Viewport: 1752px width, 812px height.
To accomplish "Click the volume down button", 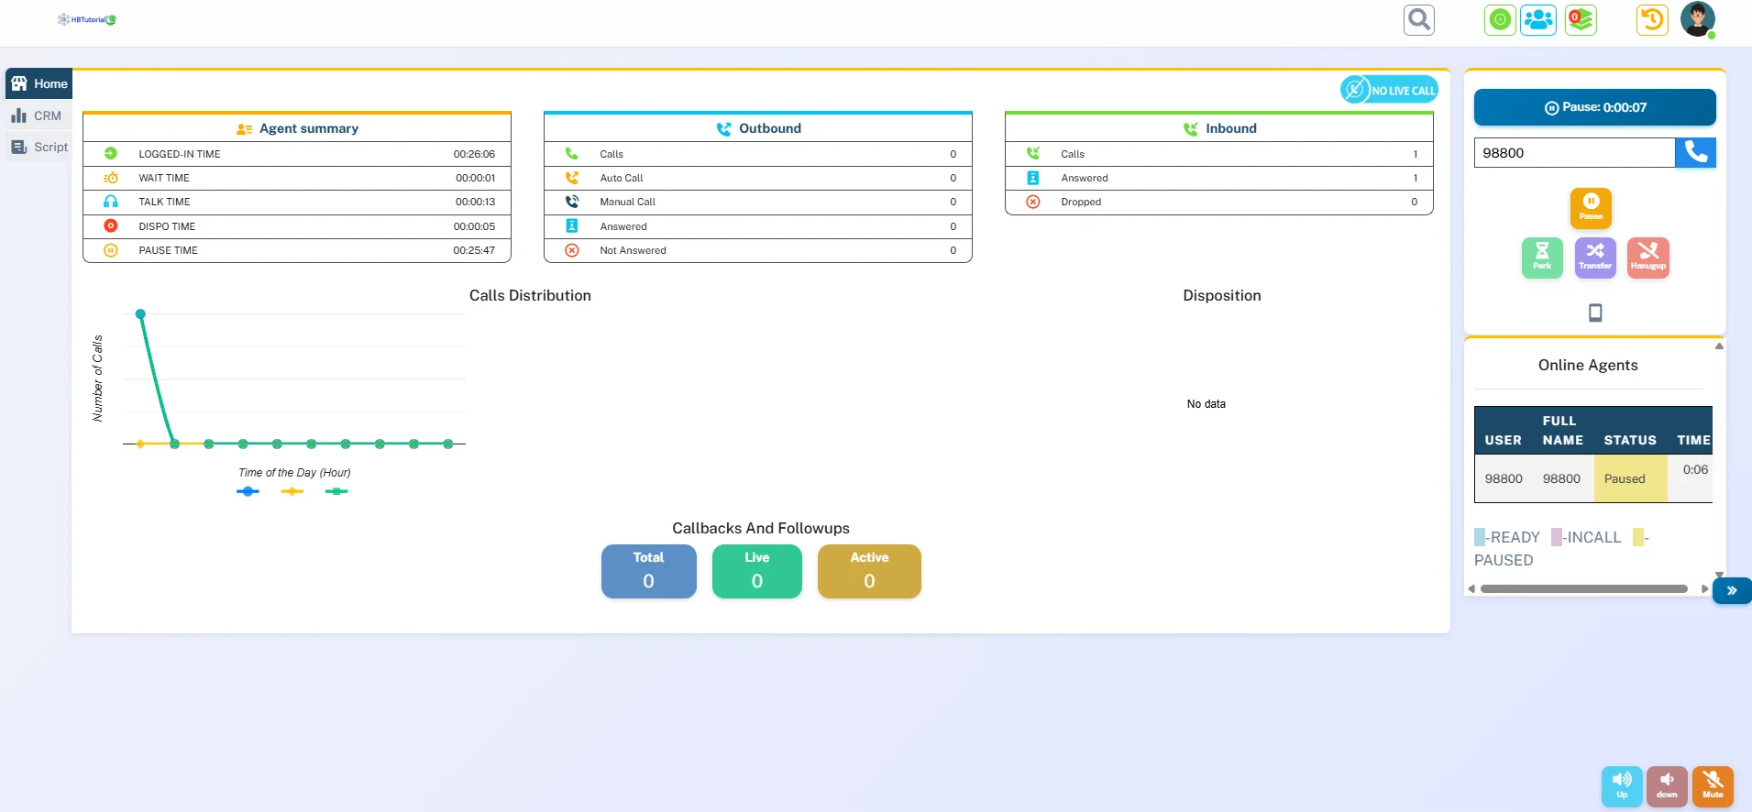I will (1667, 785).
